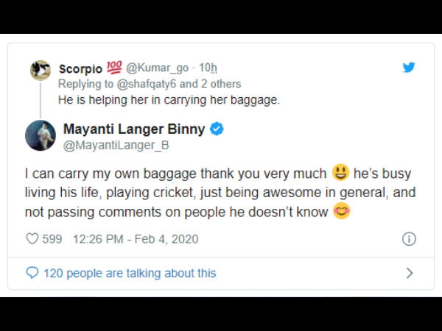The width and height of the screenshot is (442, 331).
Task: Click the Twitter bird logo
Action: point(409,67)
